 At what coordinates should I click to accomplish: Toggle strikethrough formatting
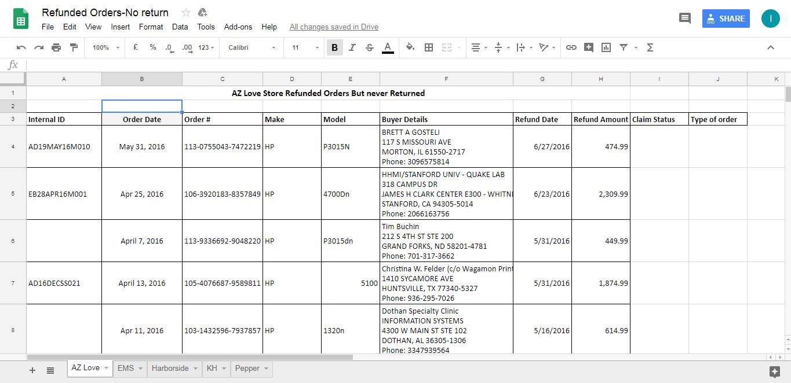[370, 47]
